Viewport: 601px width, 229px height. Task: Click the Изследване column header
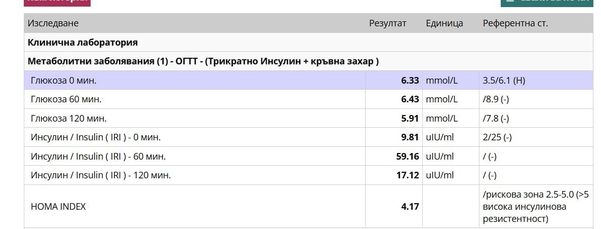click(x=53, y=23)
